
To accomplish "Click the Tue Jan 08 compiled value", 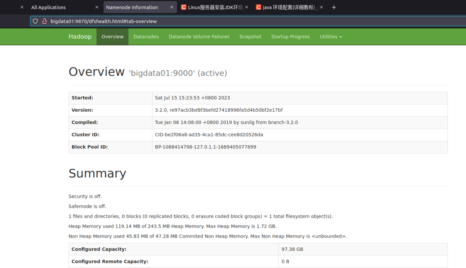I will click(226, 122).
